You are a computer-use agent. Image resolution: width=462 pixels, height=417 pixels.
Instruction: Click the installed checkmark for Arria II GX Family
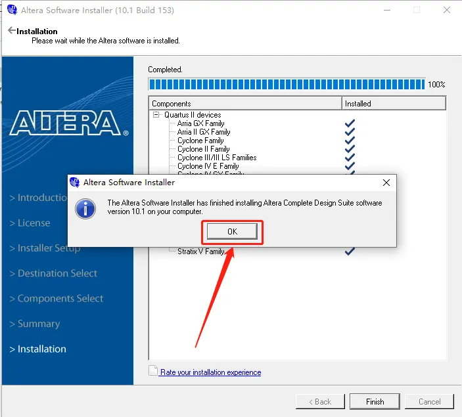click(350, 131)
